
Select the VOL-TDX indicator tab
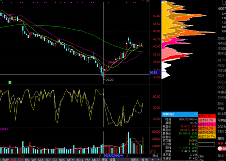(17, 159)
